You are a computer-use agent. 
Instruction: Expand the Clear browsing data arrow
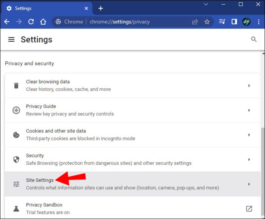pyautogui.click(x=249, y=86)
